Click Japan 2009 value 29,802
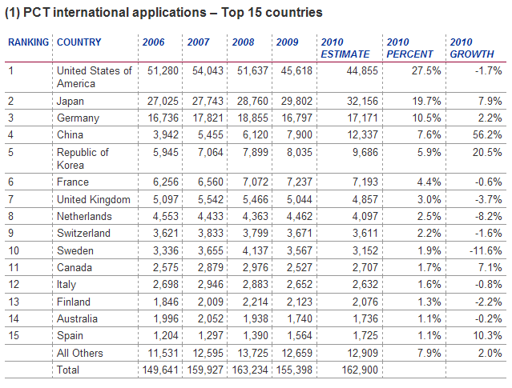This screenshot has width=512, height=388. tap(296, 102)
